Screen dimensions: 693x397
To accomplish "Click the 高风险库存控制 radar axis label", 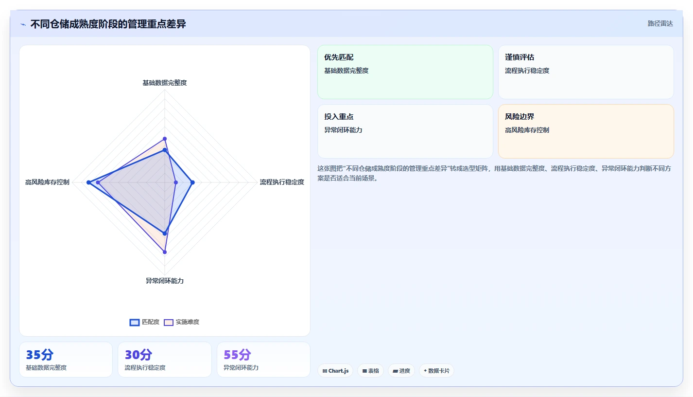I will pyautogui.click(x=47, y=182).
